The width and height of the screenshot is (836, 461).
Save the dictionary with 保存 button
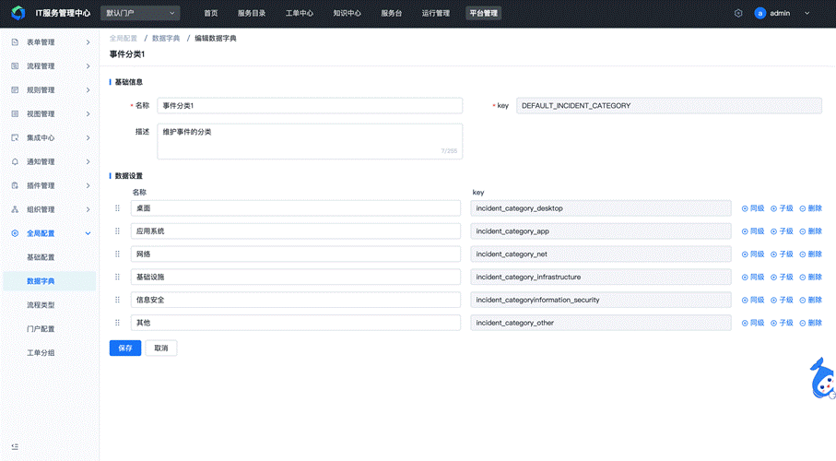125,348
